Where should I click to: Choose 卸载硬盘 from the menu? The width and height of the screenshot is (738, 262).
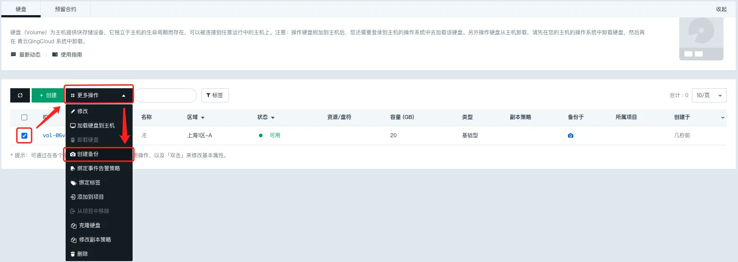(x=99, y=140)
